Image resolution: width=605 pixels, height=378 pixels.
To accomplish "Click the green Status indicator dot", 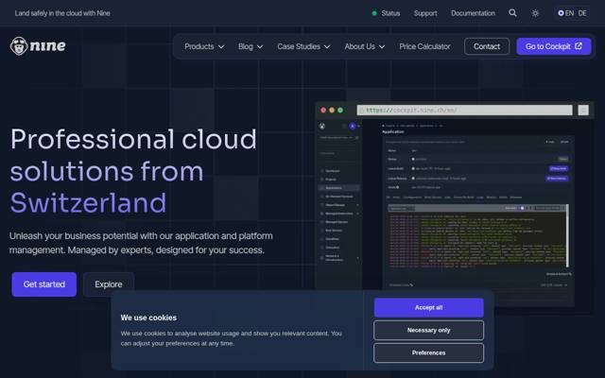I will (374, 13).
